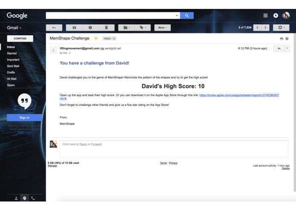
Task: Open Google notifications bell
Action: [276, 16]
